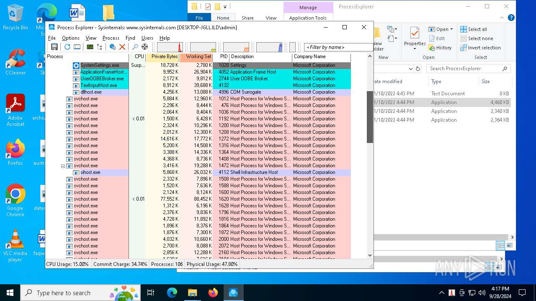Image resolution: width=536 pixels, height=301 pixels.
Task: Open the File menu in Process Explorer
Action: pyautogui.click(x=52, y=38)
